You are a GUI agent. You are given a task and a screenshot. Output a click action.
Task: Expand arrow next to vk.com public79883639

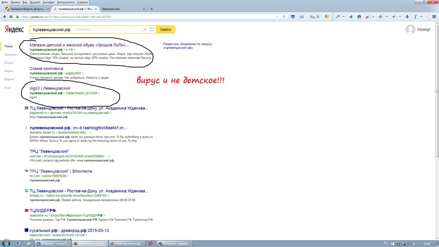[68, 176]
